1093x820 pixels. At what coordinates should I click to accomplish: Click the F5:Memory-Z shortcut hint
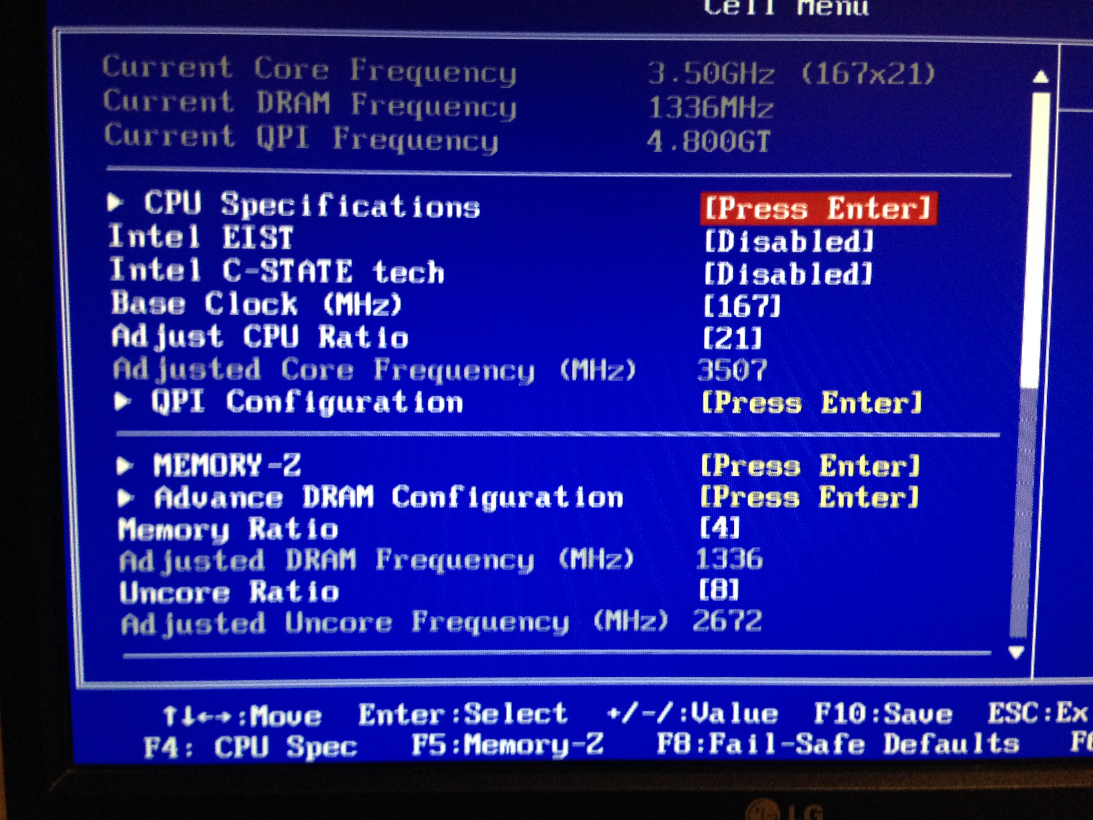coord(507,744)
